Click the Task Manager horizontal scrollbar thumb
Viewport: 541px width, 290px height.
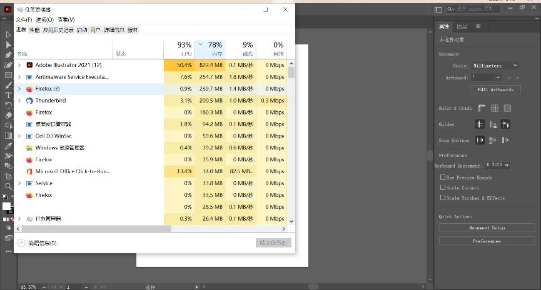coord(96,229)
